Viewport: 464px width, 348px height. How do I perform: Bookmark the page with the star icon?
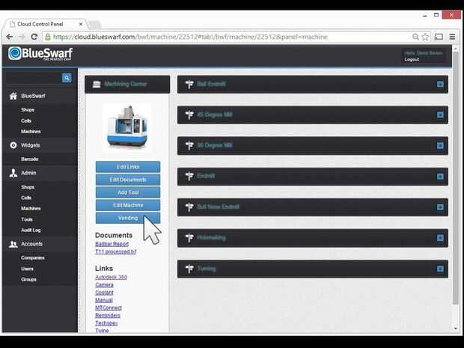(x=425, y=37)
